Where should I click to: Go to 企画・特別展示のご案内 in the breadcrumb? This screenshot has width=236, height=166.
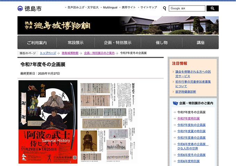click(99, 53)
